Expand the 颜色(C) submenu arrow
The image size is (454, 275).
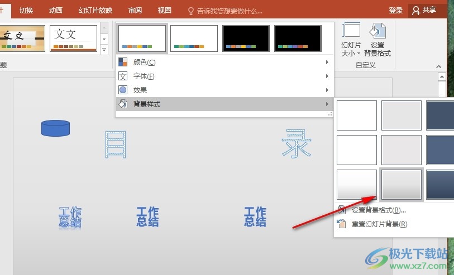[x=327, y=62]
